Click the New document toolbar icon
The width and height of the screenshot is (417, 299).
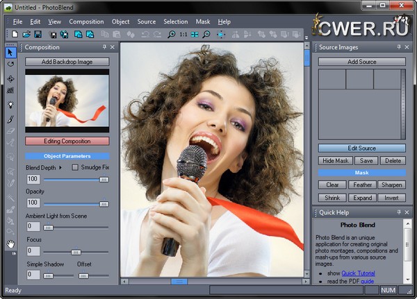(x=15, y=34)
